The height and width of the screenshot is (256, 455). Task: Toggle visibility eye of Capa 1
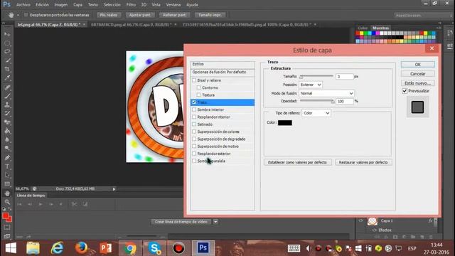(360, 221)
